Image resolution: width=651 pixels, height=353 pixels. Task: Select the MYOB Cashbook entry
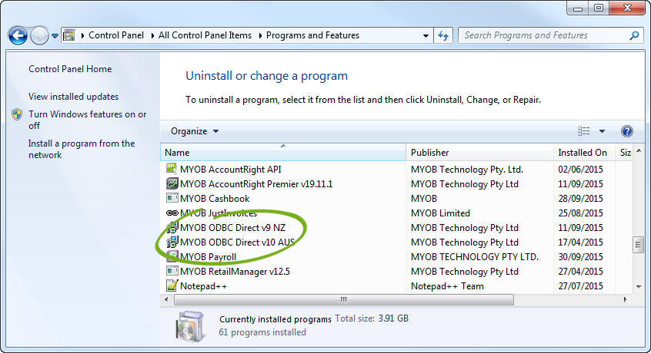point(215,199)
